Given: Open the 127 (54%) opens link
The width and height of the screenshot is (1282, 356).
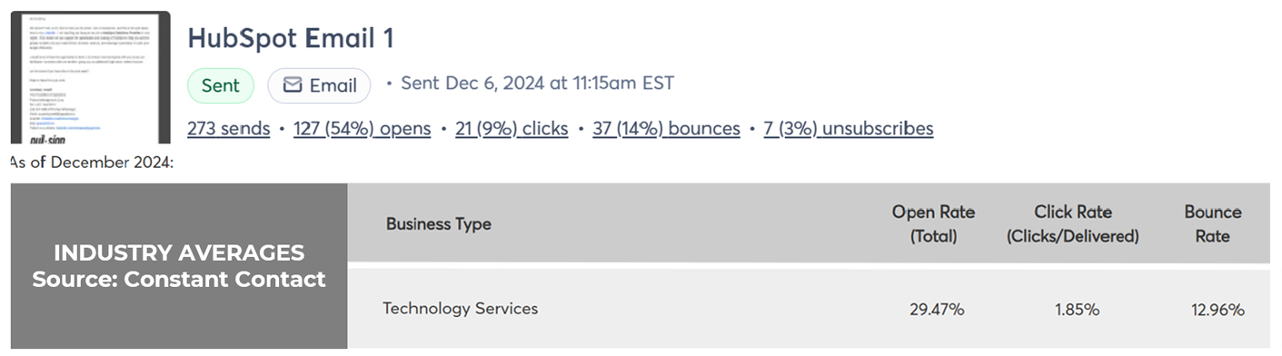Looking at the screenshot, I should [362, 129].
